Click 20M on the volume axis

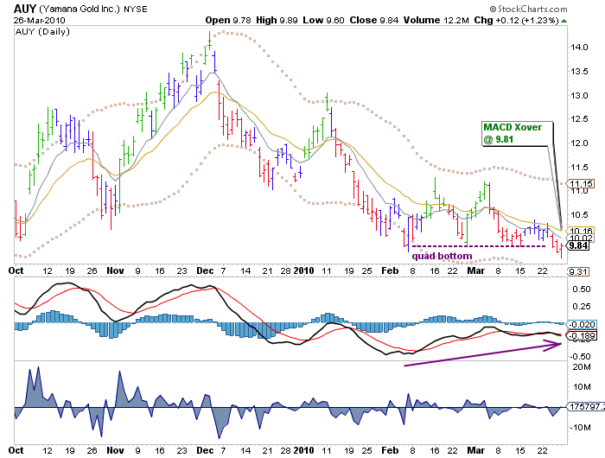(582, 367)
